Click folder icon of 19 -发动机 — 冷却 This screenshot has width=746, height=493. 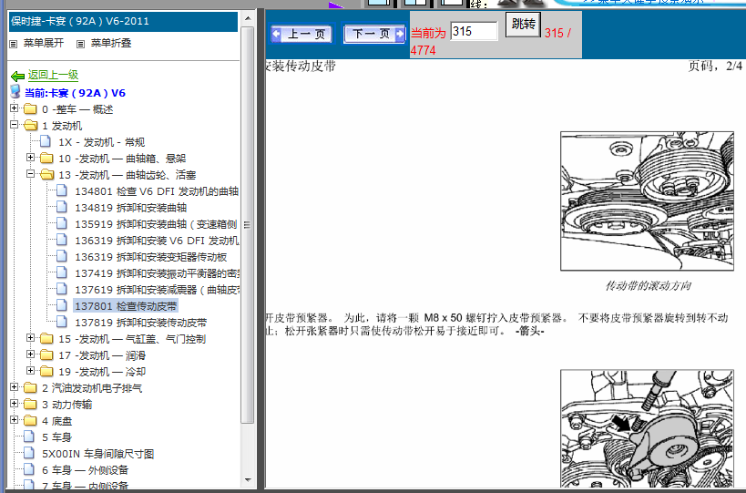tap(46, 371)
